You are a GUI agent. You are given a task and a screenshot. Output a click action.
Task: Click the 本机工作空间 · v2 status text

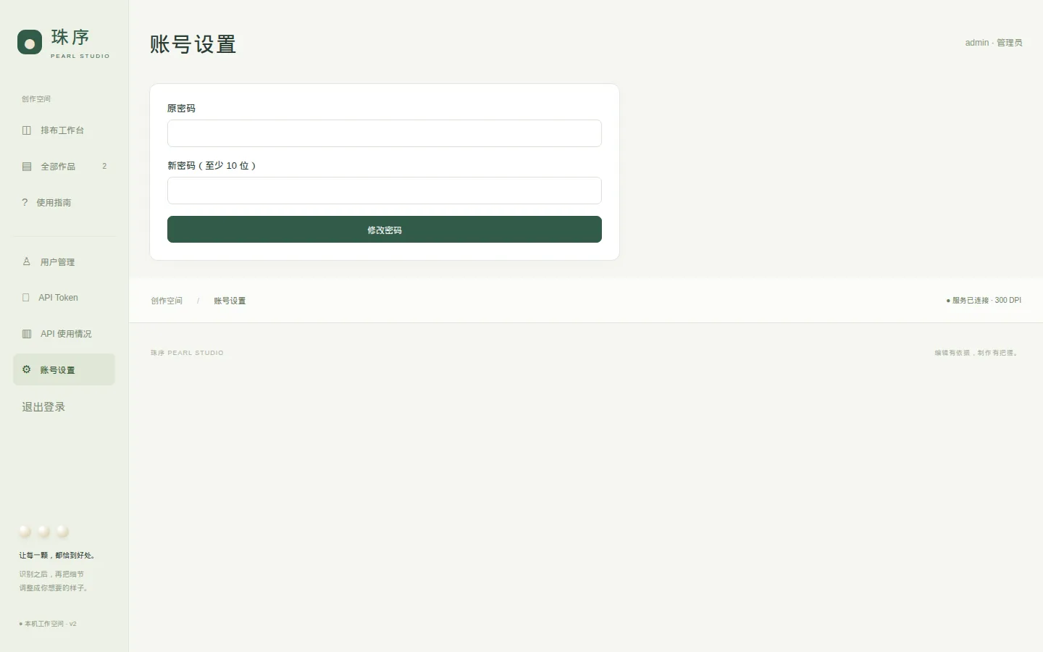(x=48, y=624)
